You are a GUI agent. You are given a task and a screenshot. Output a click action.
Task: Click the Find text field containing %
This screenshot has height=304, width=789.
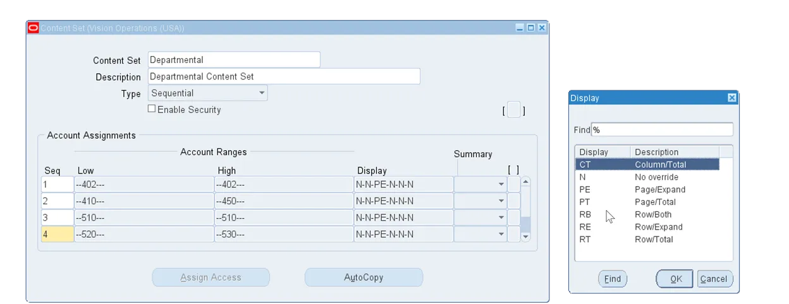pyautogui.click(x=662, y=129)
